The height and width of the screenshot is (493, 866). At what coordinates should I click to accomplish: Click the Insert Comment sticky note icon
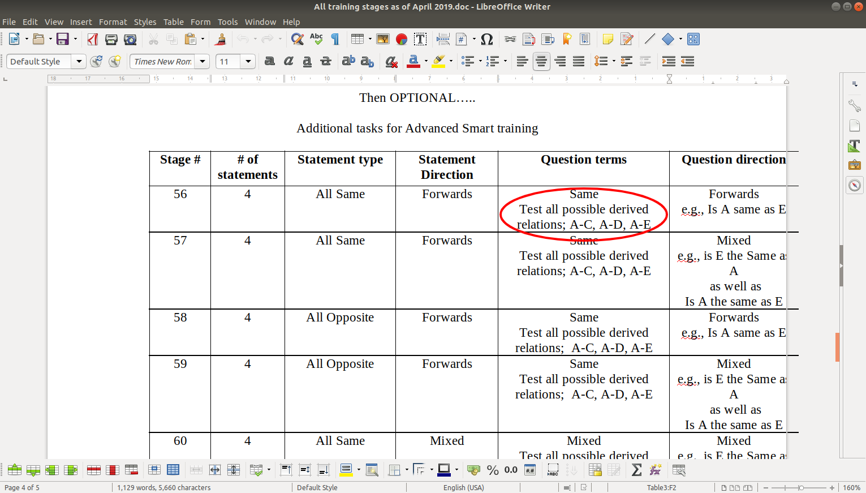608,39
